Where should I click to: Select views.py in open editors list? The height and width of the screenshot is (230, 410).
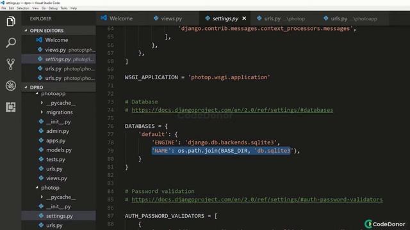(x=58, y=50)
